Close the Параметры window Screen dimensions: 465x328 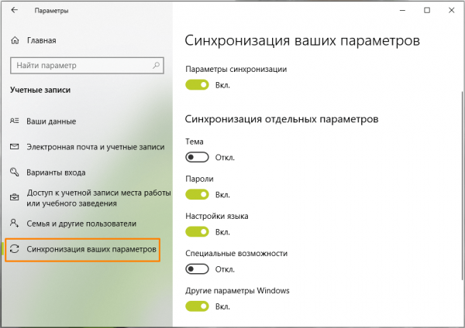(x=451, y=10)
